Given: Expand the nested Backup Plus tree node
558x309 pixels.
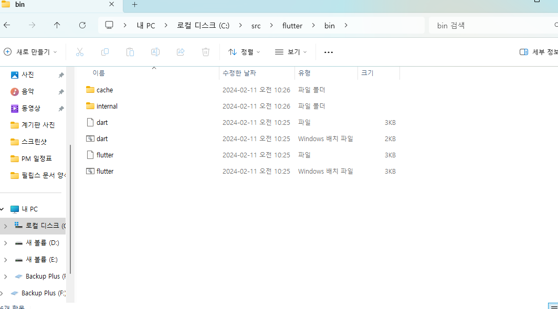Looking at the screenshot, I should click(5, 276).
